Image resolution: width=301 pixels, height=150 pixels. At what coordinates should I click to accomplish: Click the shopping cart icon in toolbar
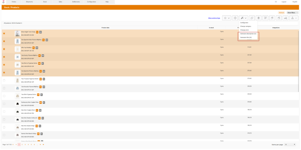(x=265, y=18)
